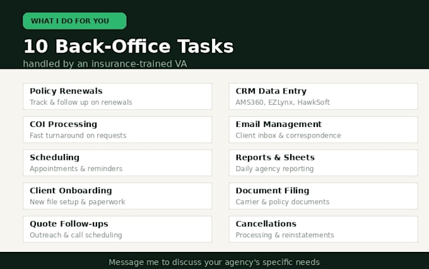The width and height of the screenshot is (429, 269).
Task: Select the Reports & Sheets card title
Action: [x=275, y=157]
